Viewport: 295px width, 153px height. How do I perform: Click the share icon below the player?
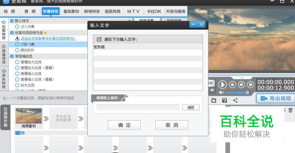[x=235, y=100]
